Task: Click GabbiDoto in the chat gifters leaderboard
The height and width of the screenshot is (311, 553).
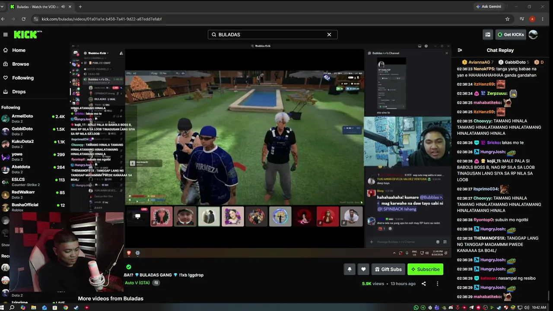Action: 514,62
